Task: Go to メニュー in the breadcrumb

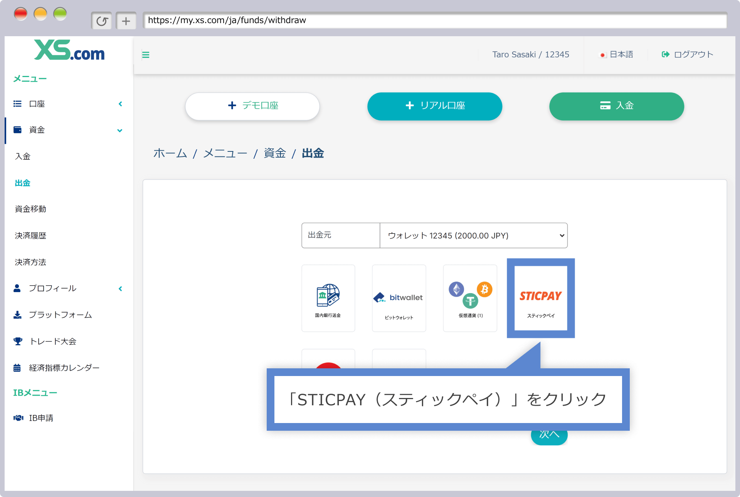Action: tap(225, 153)
